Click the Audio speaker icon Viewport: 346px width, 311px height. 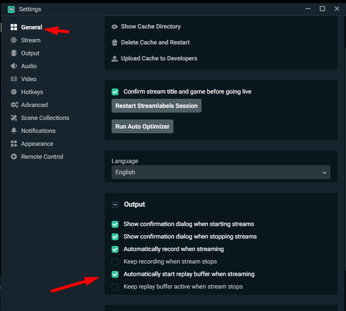(14, 66)
